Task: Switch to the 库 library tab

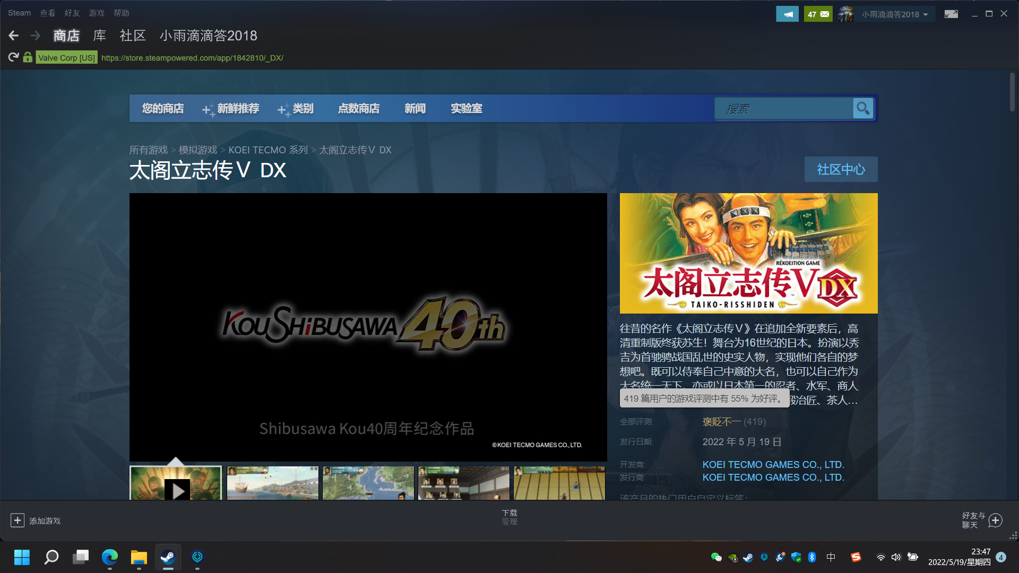Action: [100, 36]
